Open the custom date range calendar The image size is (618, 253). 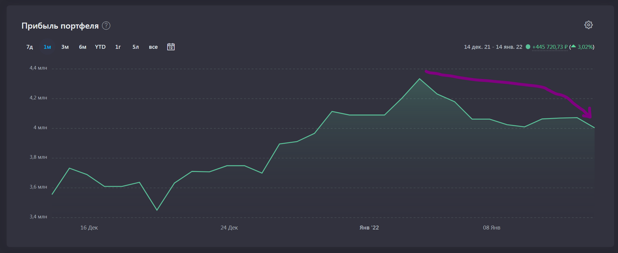[x=171, y=47]
